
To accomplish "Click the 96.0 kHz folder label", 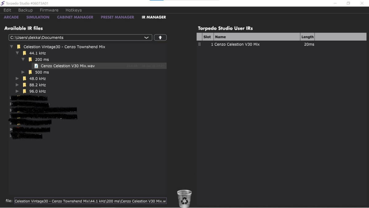I will tap(38, 91).
